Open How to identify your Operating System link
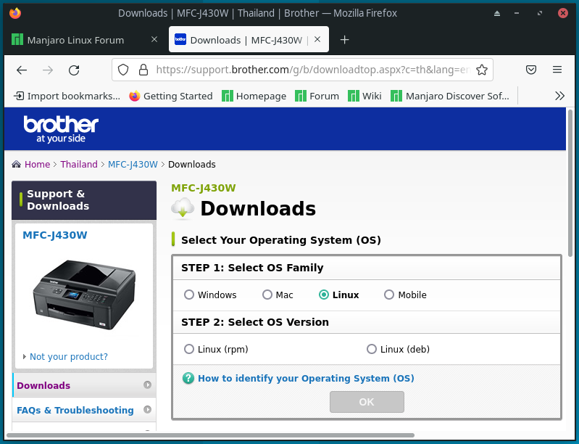579x444 pixels. (x=306, y=378)
